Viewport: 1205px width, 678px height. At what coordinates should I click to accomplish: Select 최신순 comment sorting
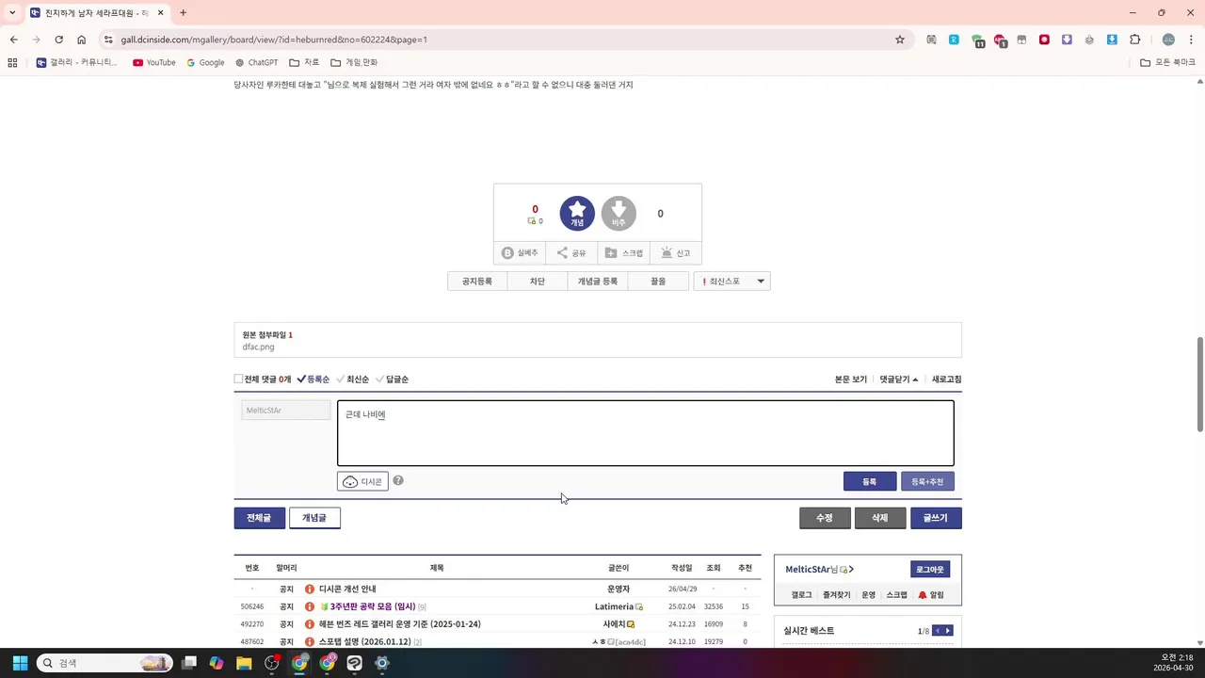(353, 379)
